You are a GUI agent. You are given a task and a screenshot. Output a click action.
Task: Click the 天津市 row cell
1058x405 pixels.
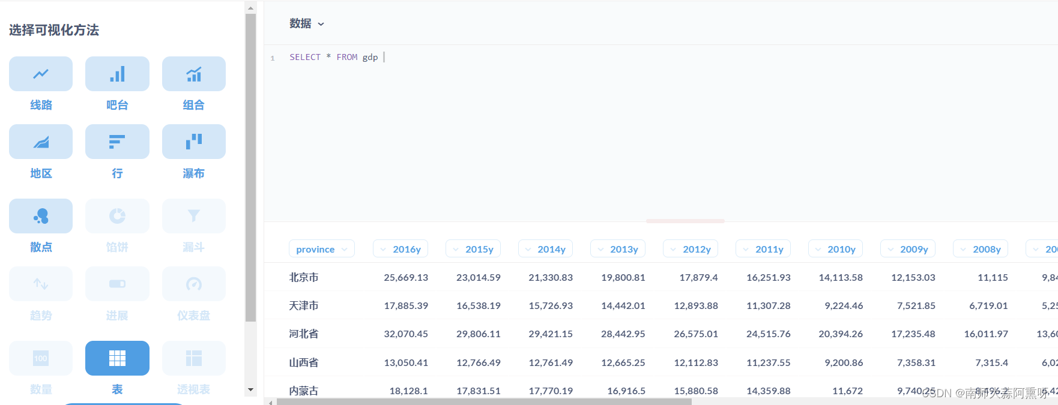point(304,305)
